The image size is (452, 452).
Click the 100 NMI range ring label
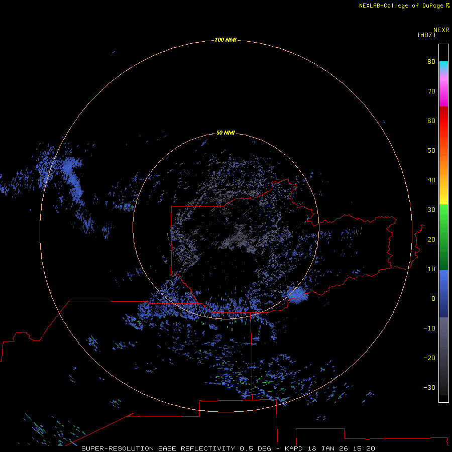225,40
